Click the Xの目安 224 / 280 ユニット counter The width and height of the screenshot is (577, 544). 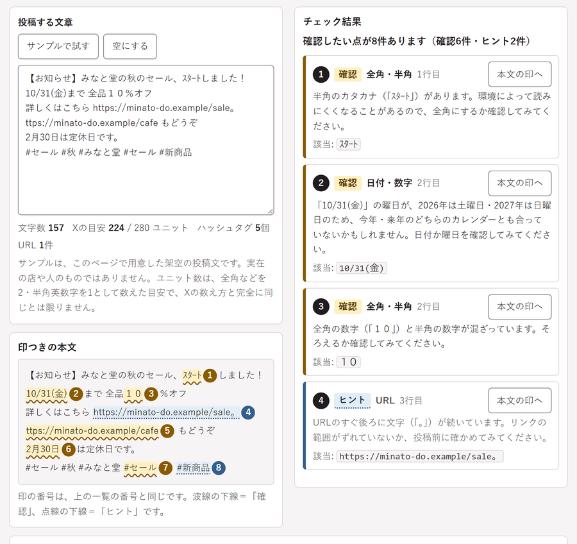click(130, 228)
